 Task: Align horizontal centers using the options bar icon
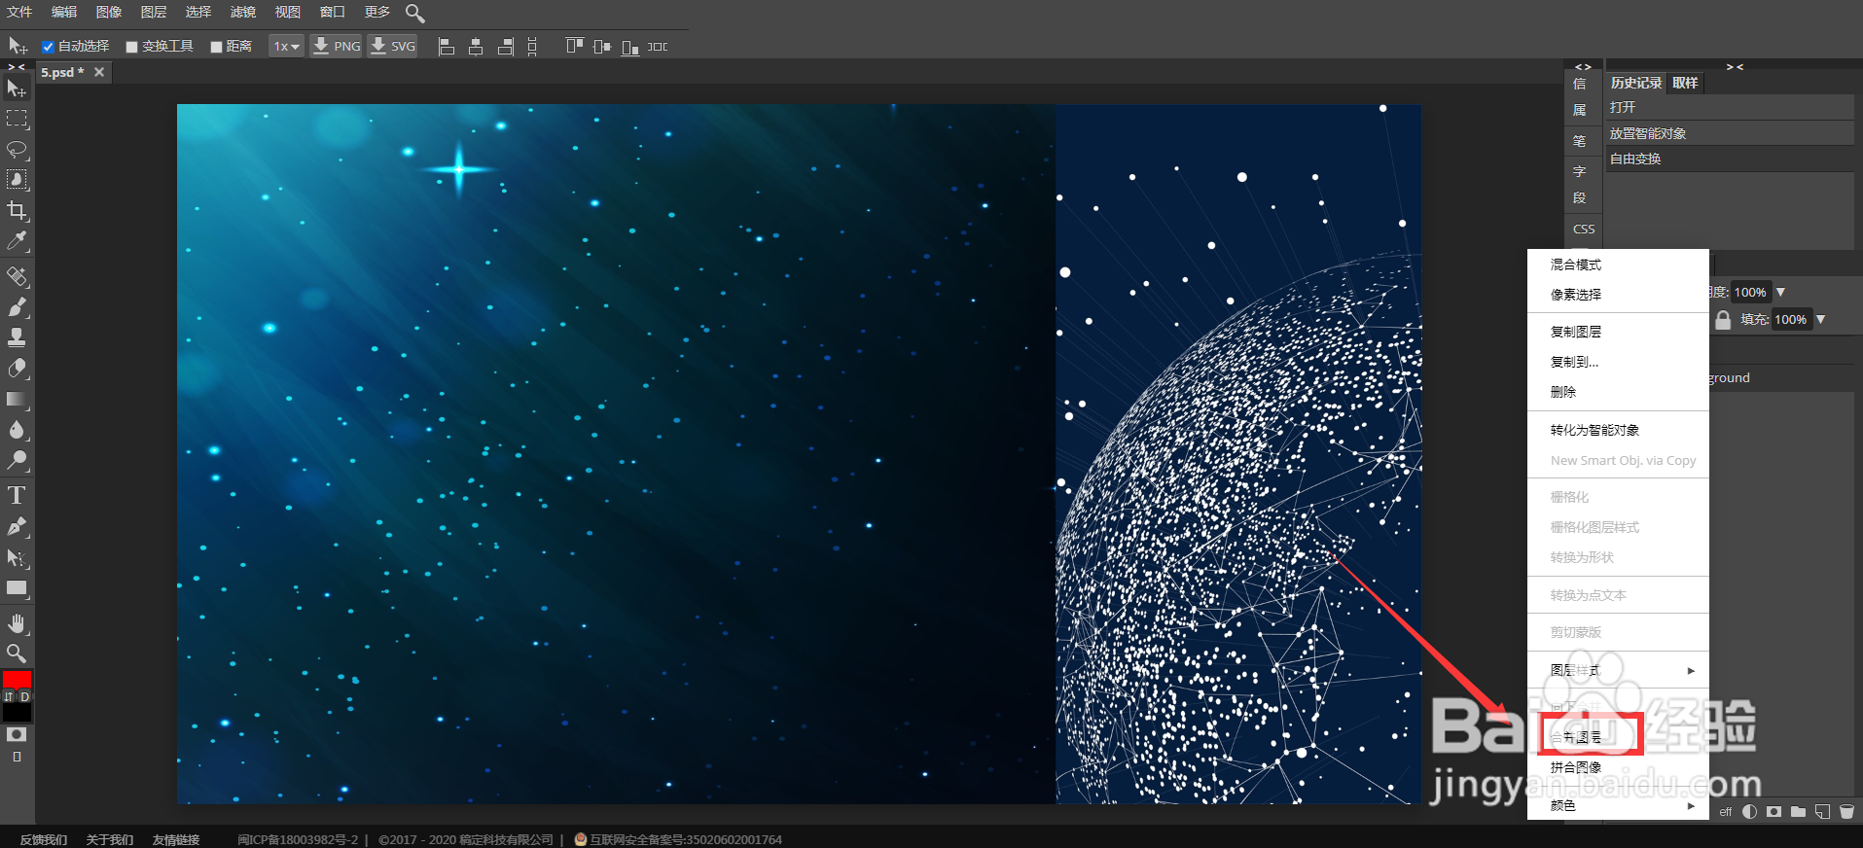pyautogui.click(x=476, y=47)
